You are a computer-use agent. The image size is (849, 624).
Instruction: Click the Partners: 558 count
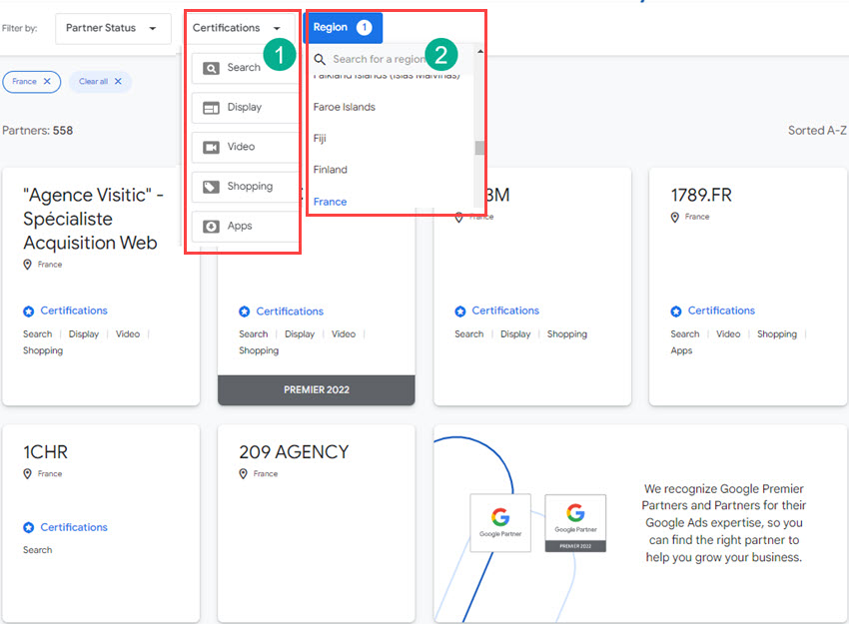tap(37, 131)
